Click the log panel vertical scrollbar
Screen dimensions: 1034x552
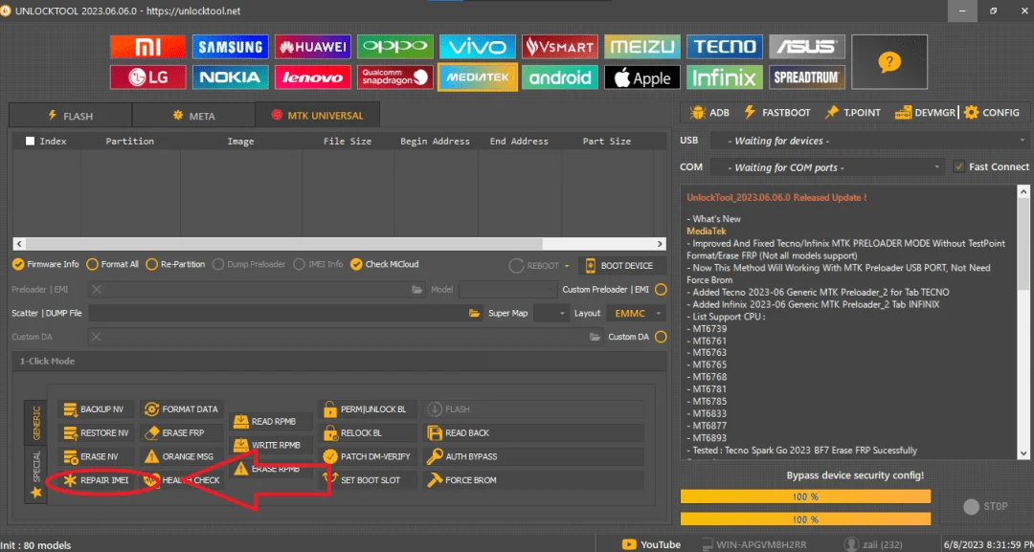[1023, 322]
